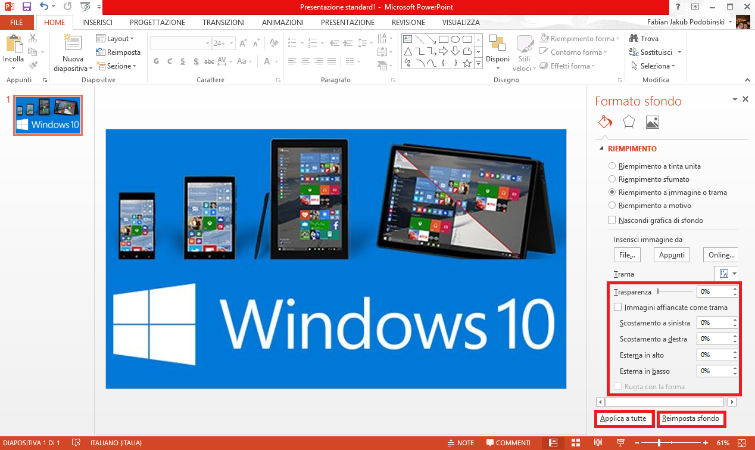Select Riempimento a motivo option
The height and width of the screenshot is (450, 755).
612,206
